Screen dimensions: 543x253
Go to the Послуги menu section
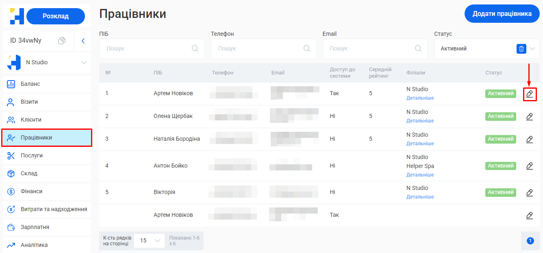[x=31, y=155]
